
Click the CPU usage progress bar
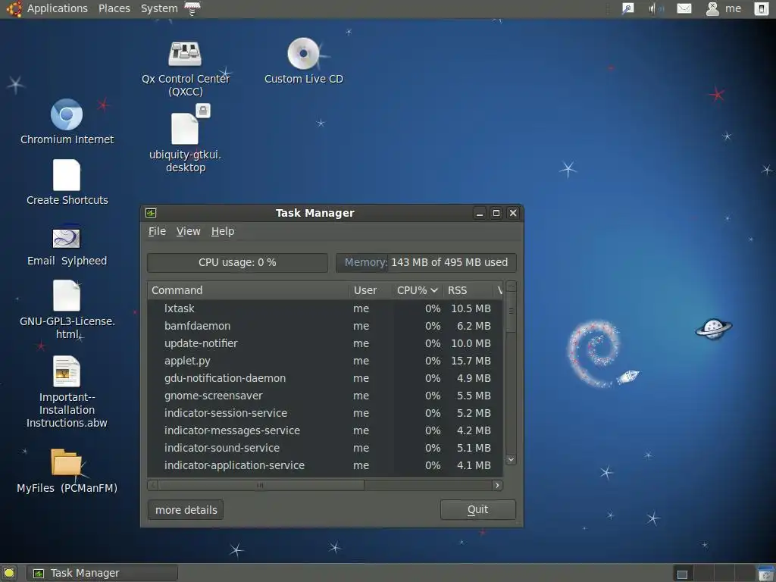tap(237, 262)
